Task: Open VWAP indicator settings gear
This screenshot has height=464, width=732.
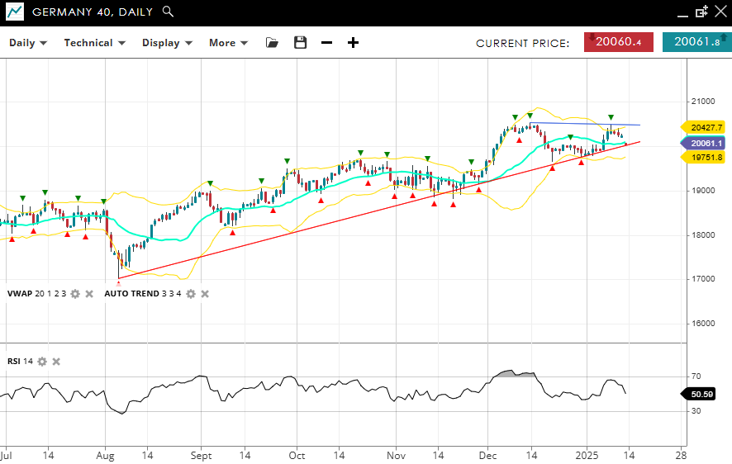Action: 75,294
